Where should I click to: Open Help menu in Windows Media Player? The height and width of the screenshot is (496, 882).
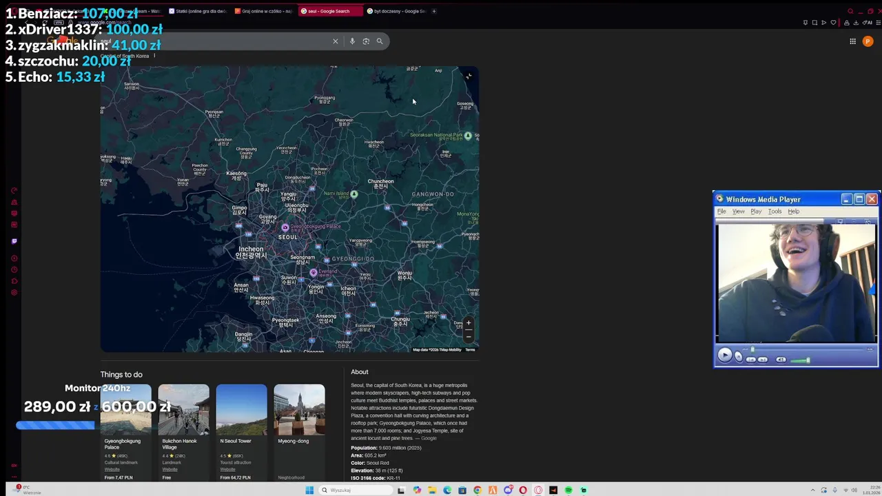click(x=793, y=211)
